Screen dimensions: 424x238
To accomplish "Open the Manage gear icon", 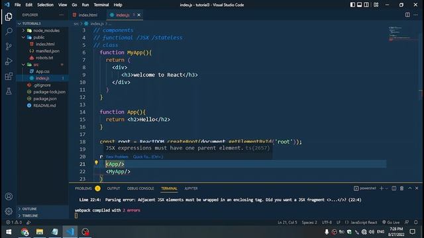I will click(x=9, y=212).
